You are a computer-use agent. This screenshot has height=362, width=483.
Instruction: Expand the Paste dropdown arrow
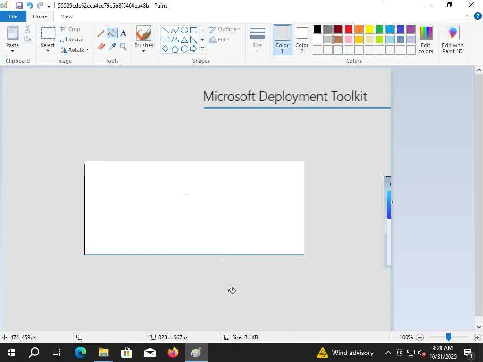tap(12, 51)
